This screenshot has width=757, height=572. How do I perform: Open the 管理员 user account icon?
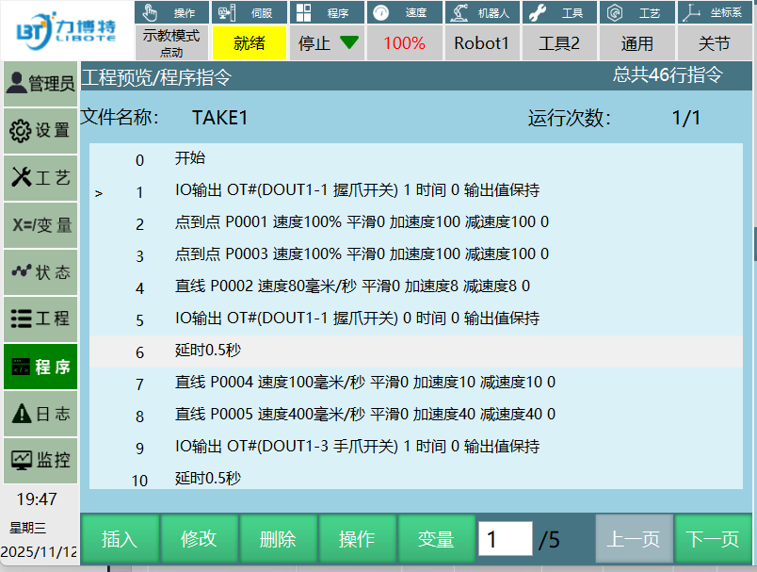(40, 84)
